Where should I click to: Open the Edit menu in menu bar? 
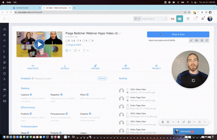click(15, 2)
